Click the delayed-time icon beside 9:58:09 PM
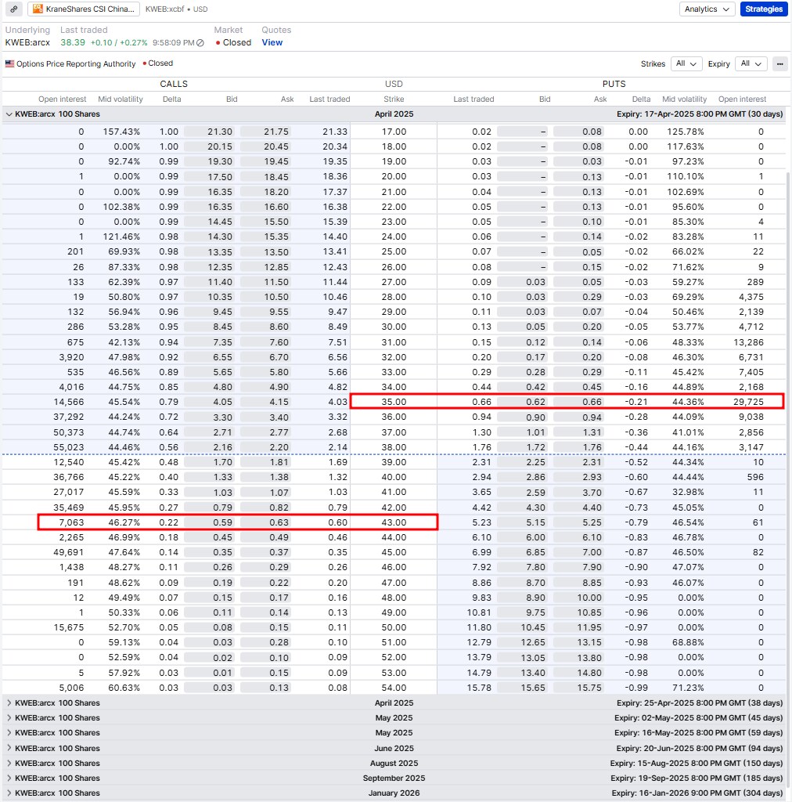The height and width of the screenshot is (802, 792). 200,43
